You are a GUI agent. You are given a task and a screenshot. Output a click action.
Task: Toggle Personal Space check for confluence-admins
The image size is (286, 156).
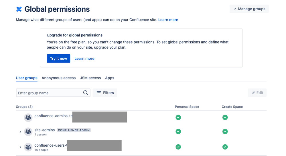click(178, 117)
